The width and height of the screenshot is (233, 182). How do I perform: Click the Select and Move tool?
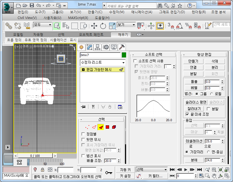coord(94,26)
